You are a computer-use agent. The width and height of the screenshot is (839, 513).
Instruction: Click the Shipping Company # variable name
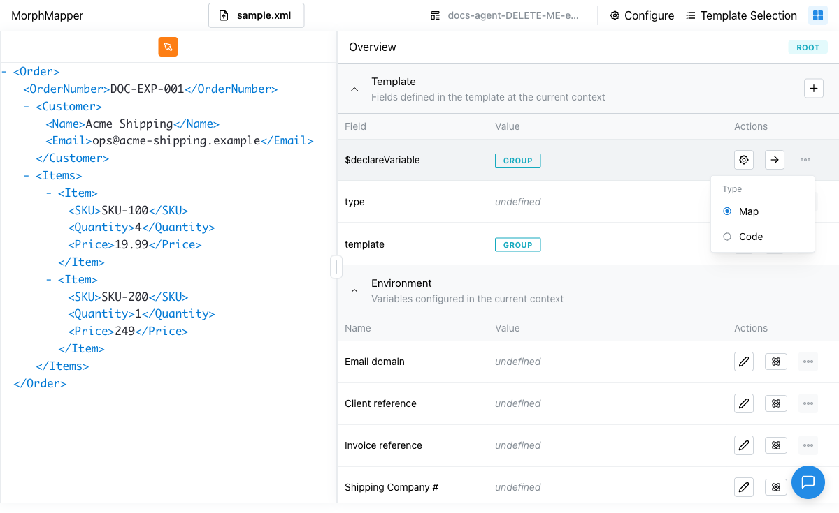click(x=392, y=487)
